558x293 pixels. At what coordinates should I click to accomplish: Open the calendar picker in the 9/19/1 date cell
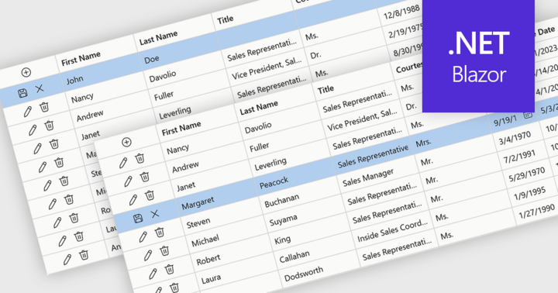click(528, 115)
